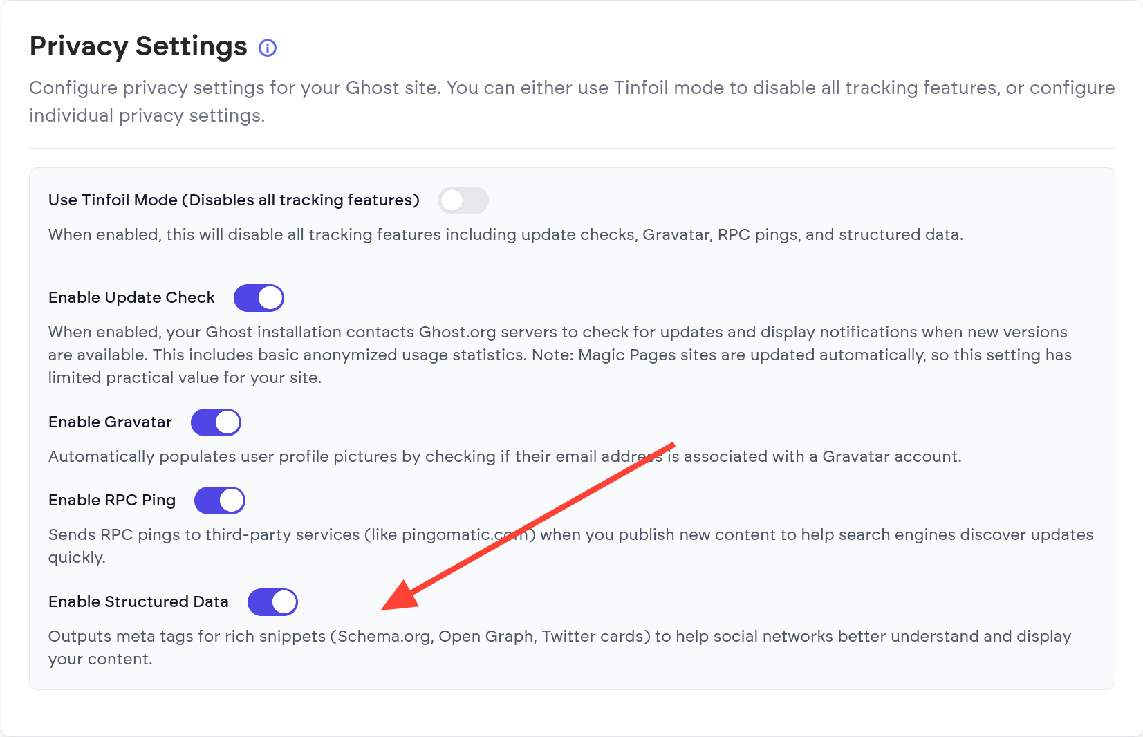Click the Privacy Settings heading

[138, 46]
